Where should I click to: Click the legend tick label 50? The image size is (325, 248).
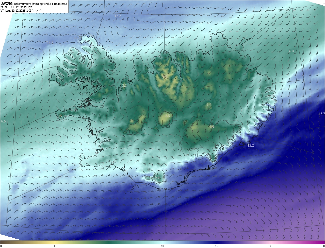(323, 246)
